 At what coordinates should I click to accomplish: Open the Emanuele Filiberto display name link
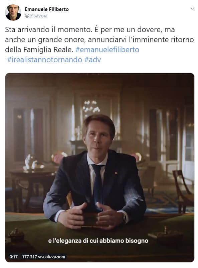click(47, 9)
